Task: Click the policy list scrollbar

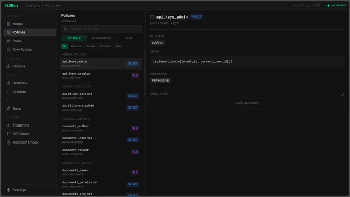Action: [145, 74]
